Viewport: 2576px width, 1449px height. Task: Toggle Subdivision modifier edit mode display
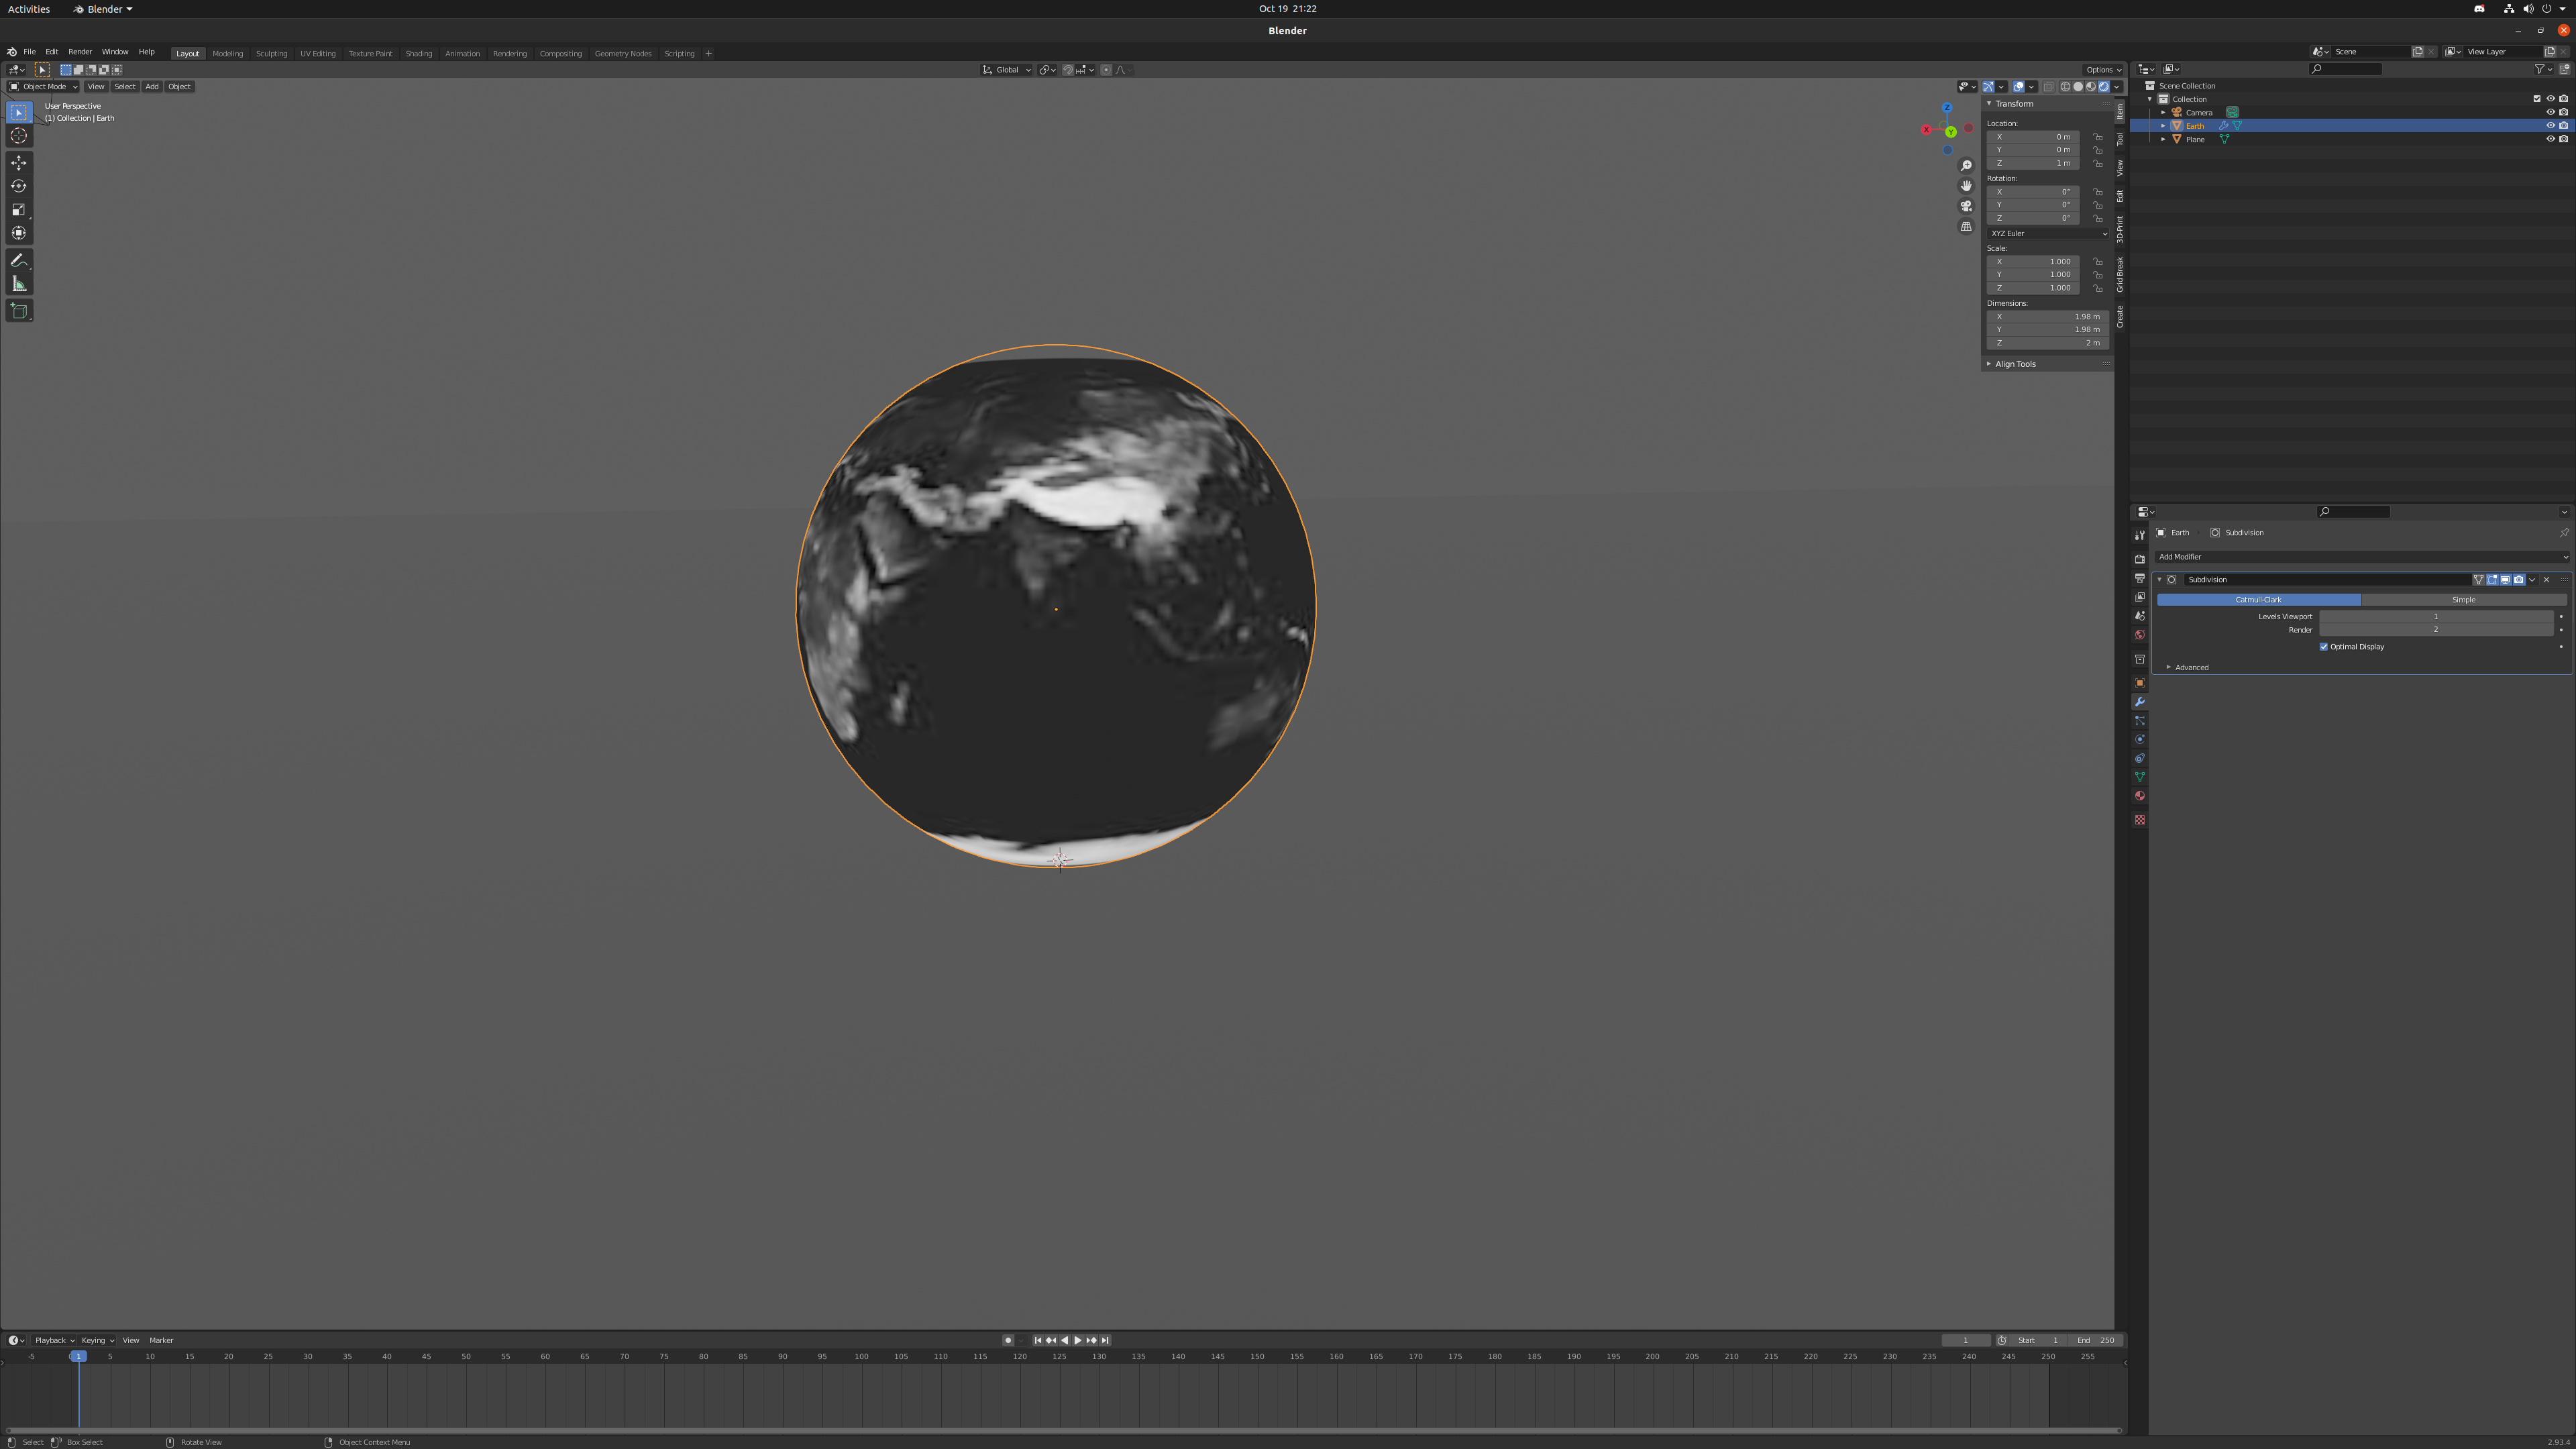coord(2493,580)
